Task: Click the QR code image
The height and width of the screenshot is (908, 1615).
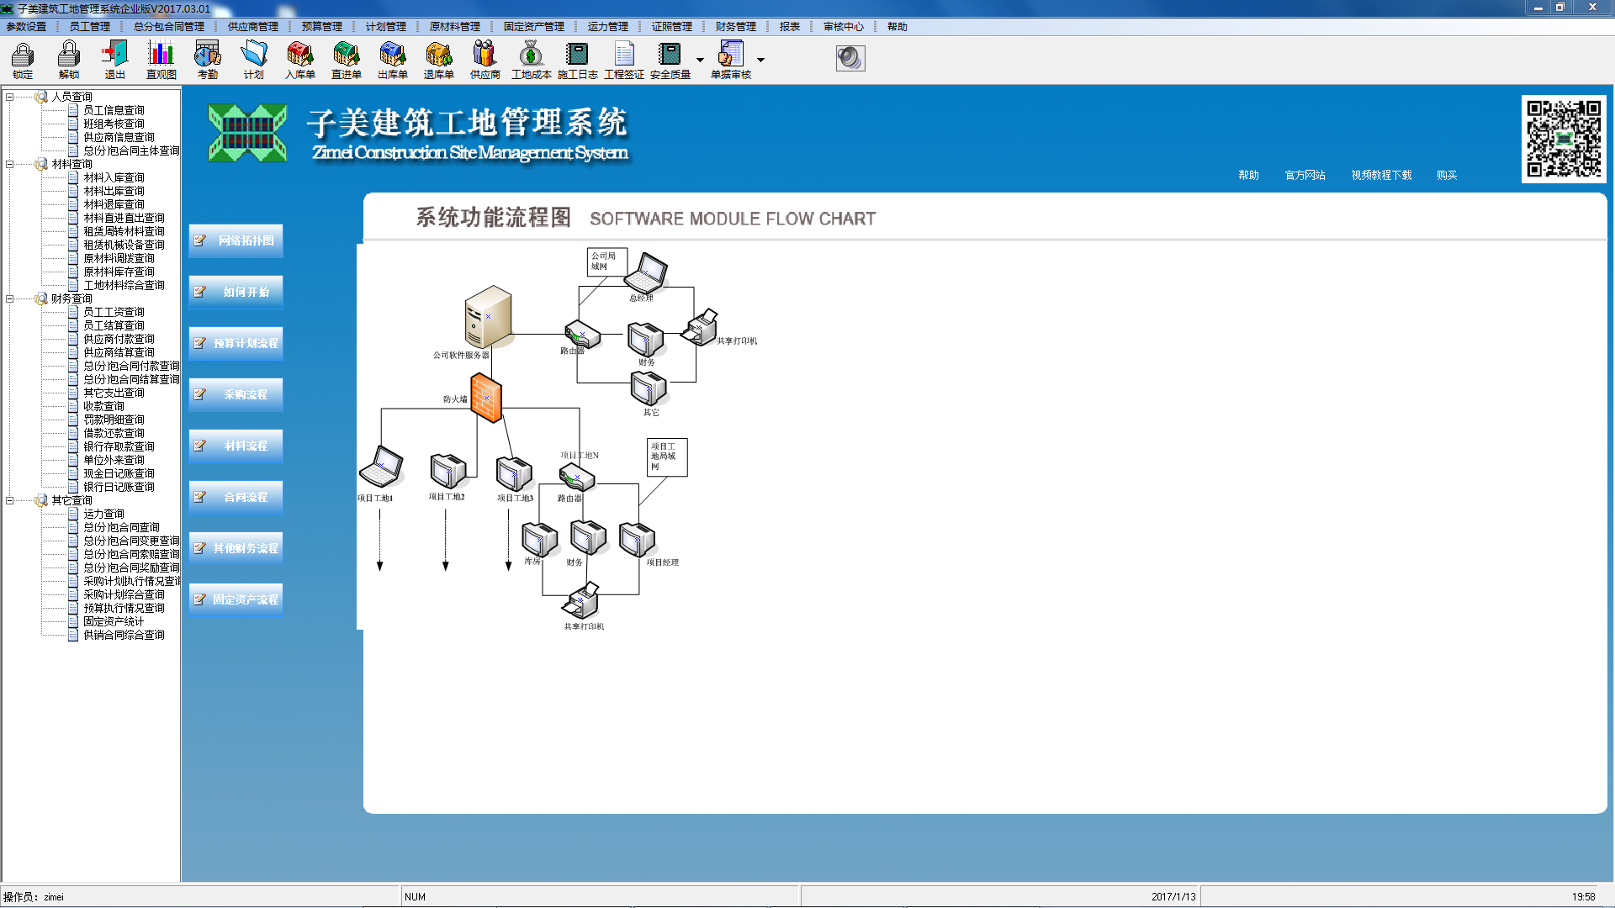Action: pos(1564,139)
